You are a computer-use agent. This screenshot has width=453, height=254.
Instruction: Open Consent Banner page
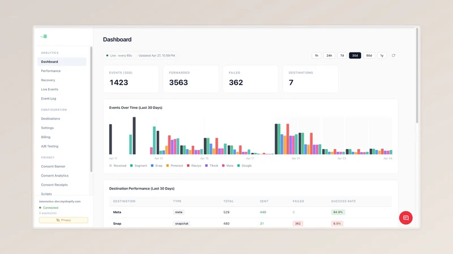(53, 167)
